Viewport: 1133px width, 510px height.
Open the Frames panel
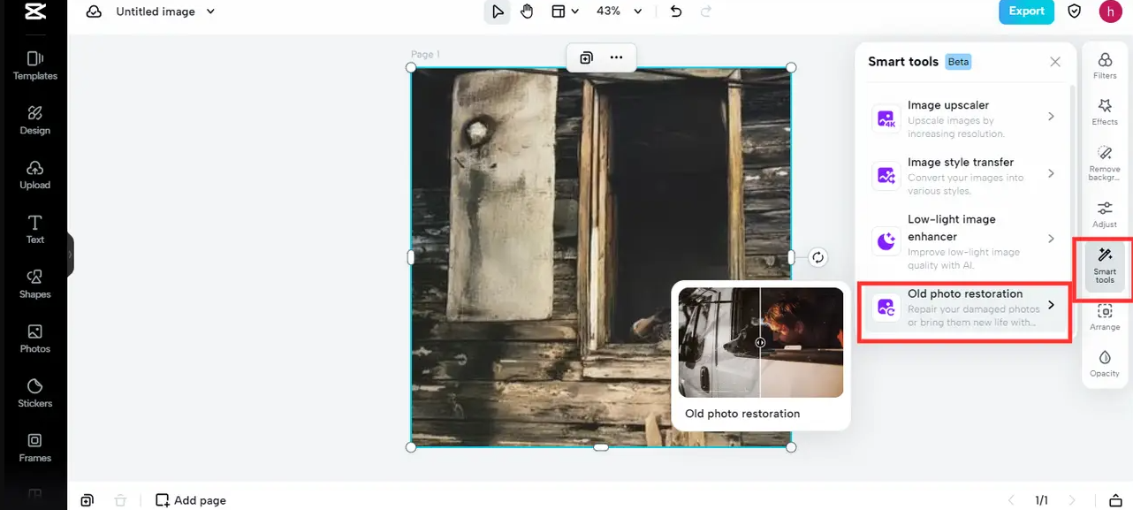(x=34, y=448)
